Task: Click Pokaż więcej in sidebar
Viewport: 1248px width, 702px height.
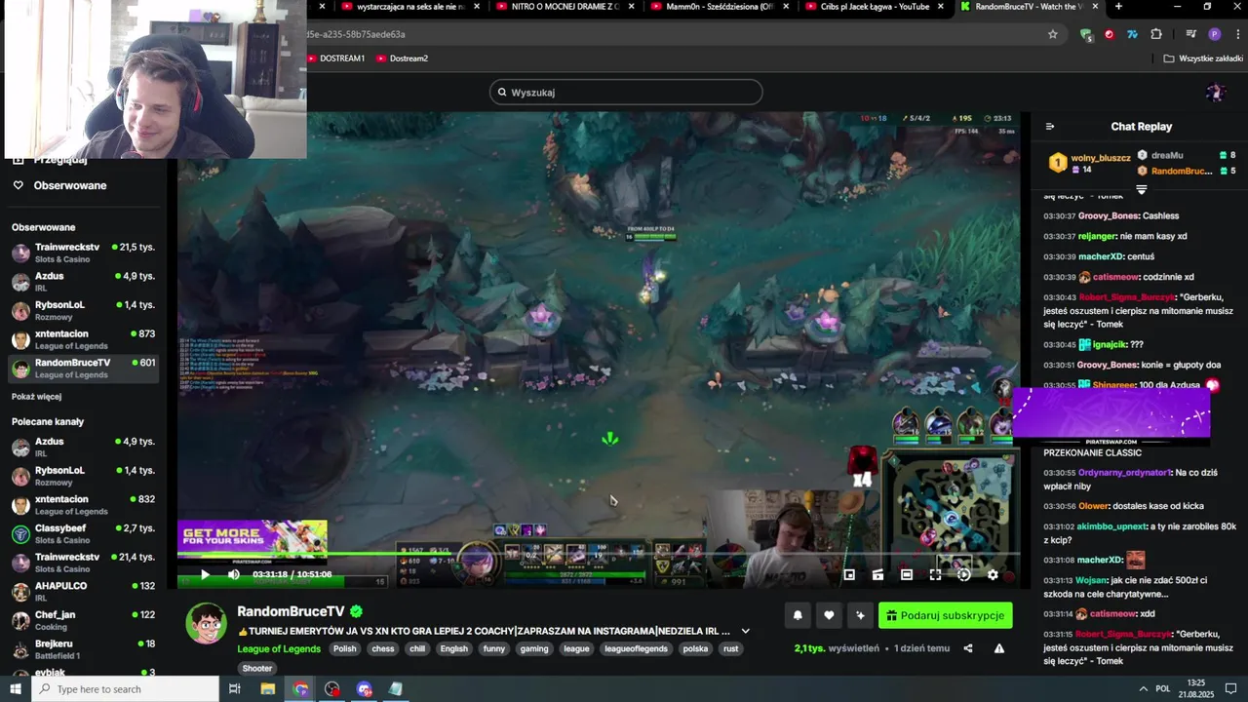Action: tap(36, 397)
